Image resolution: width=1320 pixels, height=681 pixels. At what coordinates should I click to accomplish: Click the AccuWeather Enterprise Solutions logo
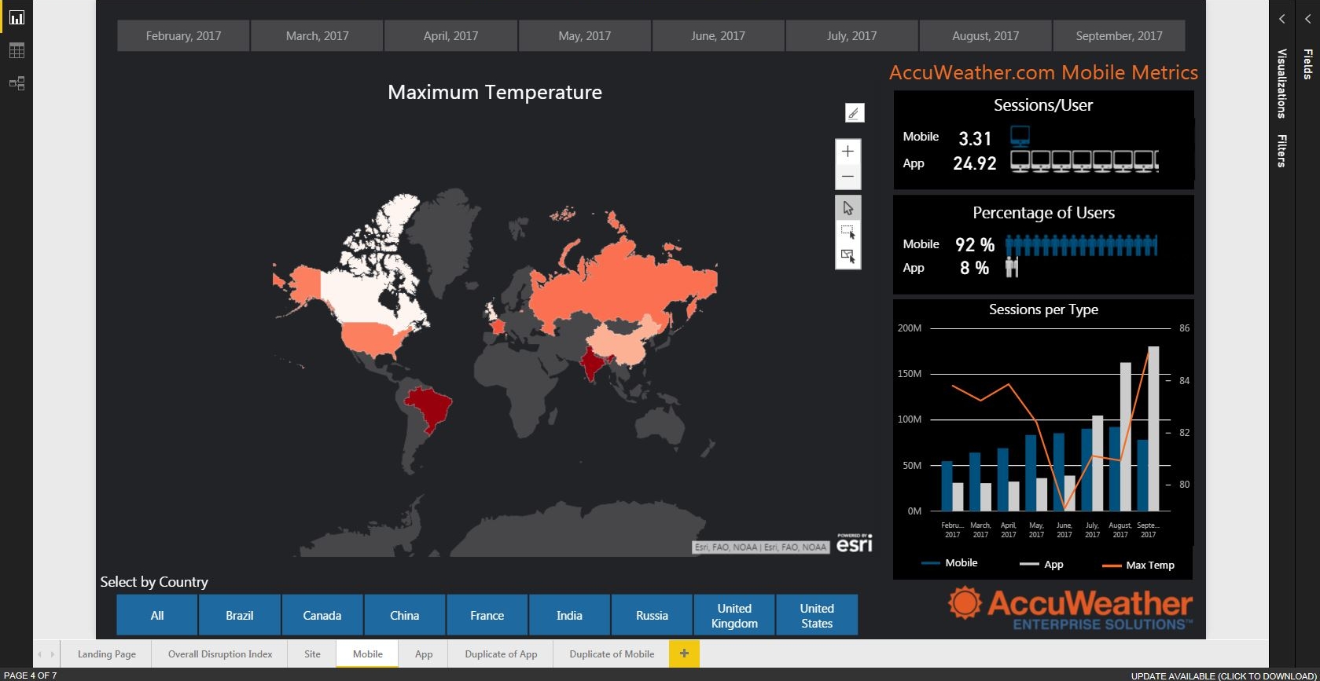(x=1070, y=610)
